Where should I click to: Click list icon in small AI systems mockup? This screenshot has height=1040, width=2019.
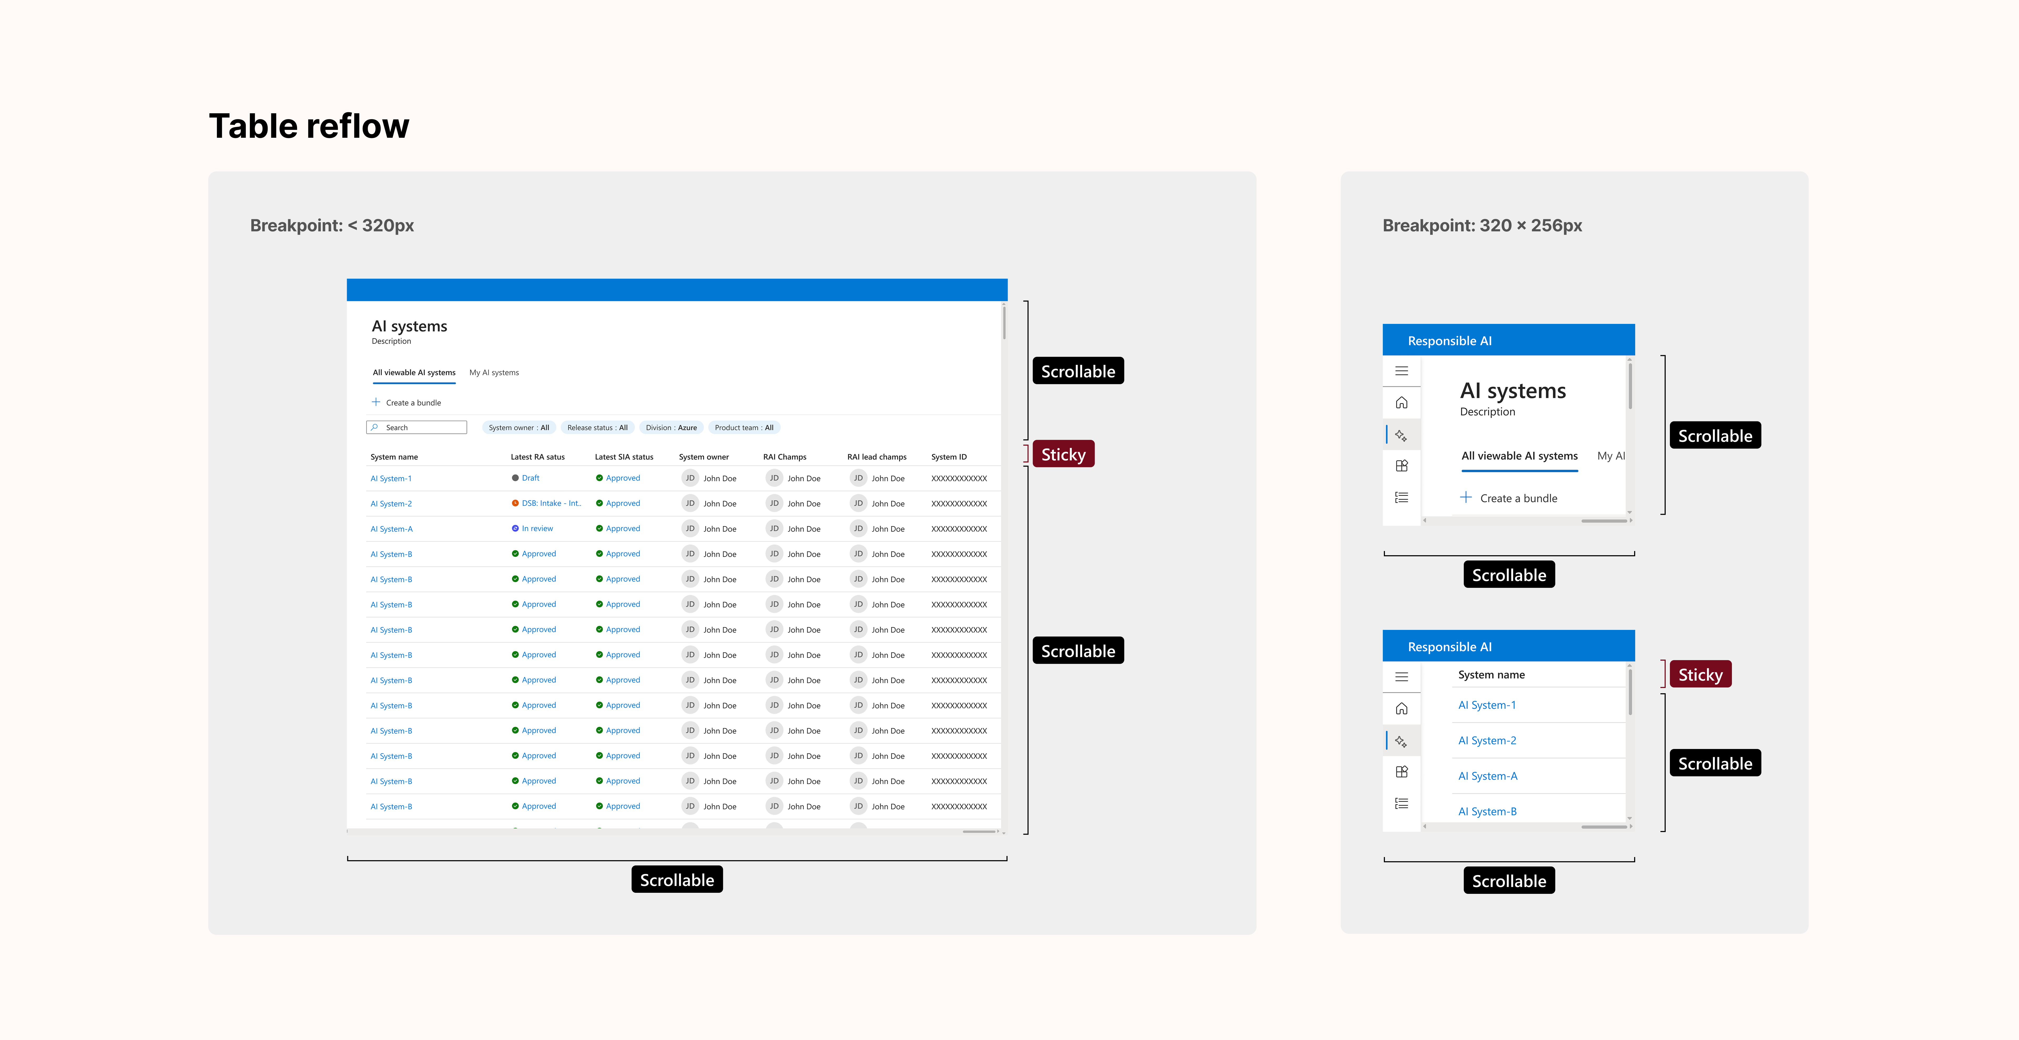1401,498
